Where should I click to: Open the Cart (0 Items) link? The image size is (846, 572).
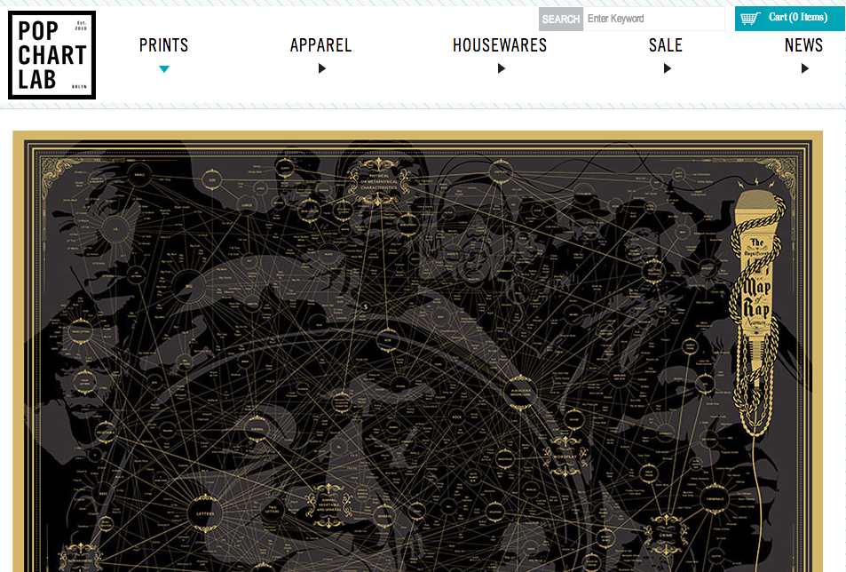[798, 17]
